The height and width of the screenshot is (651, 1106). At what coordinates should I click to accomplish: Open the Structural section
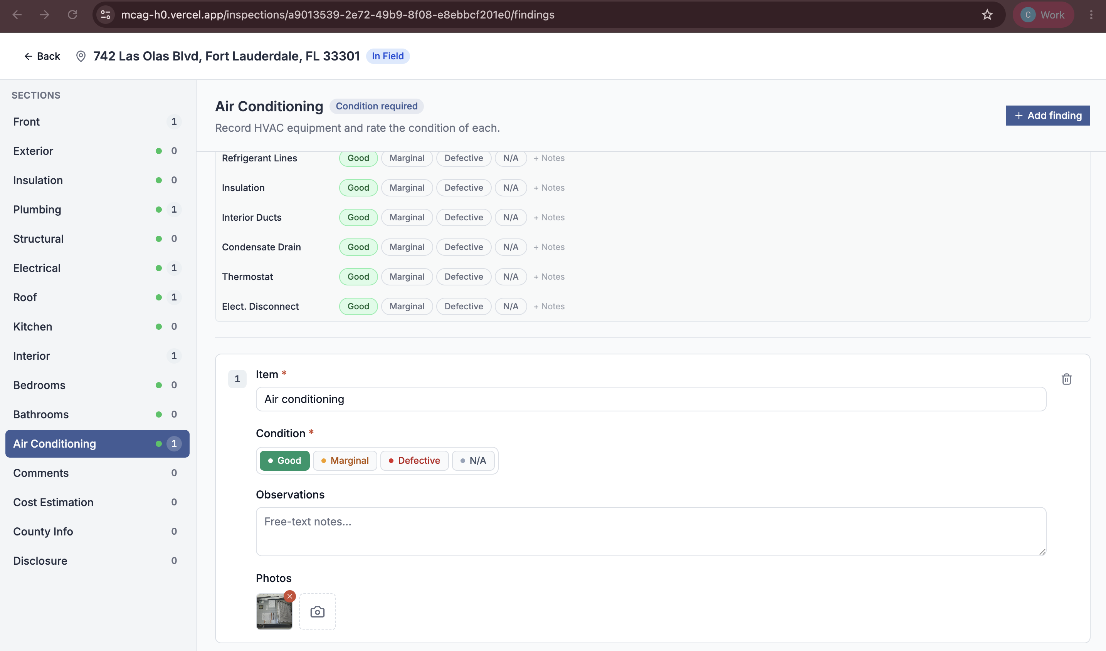tap(97, 239)
